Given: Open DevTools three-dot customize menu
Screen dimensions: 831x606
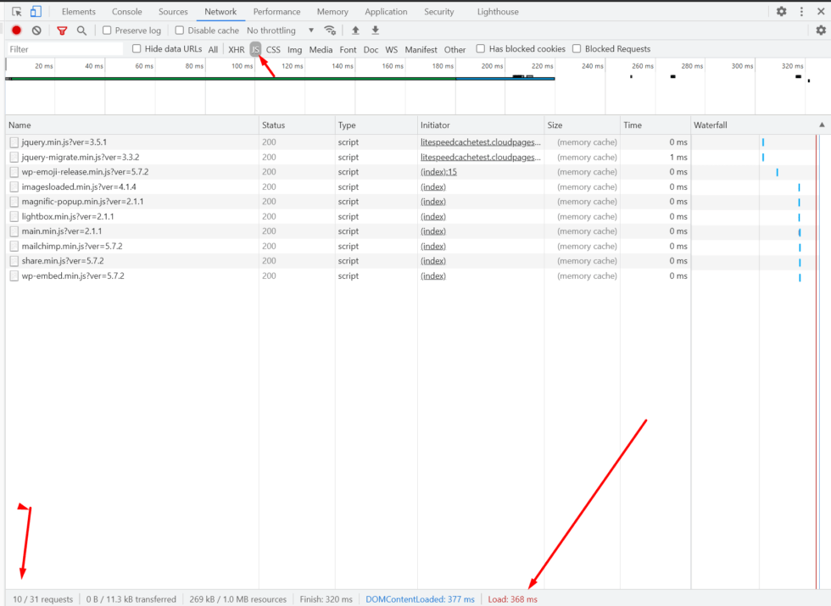Looking at the screenshot, I should 801,12.
